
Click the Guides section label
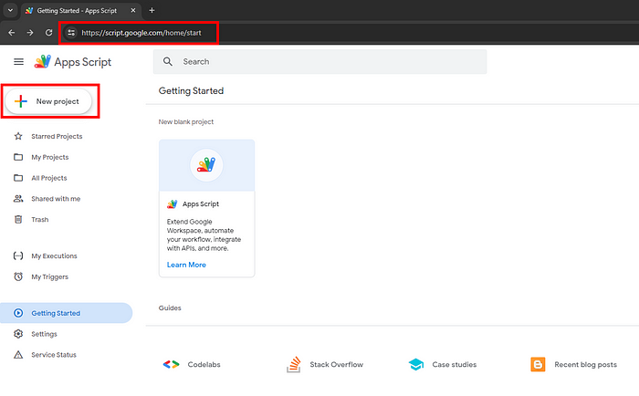[x=170, y=308]
